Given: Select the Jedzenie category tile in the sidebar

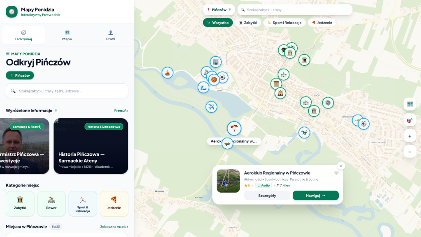Looking at the screenshot, I should [114, 204].
